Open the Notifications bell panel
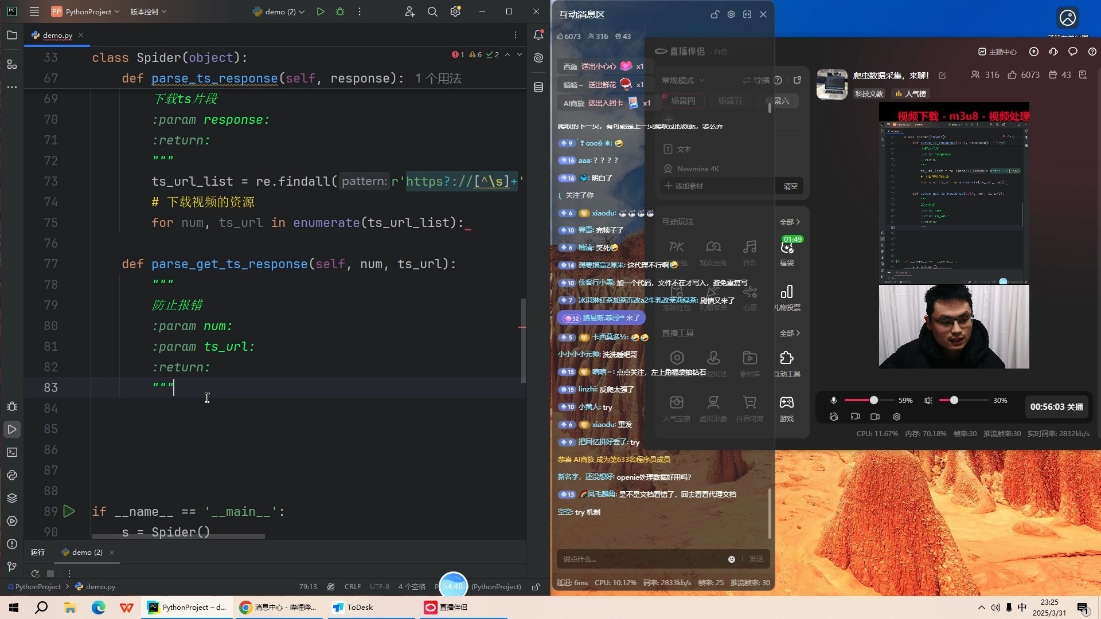The width and height of the screenshot is (1101, 619). (x=538, y=35)
